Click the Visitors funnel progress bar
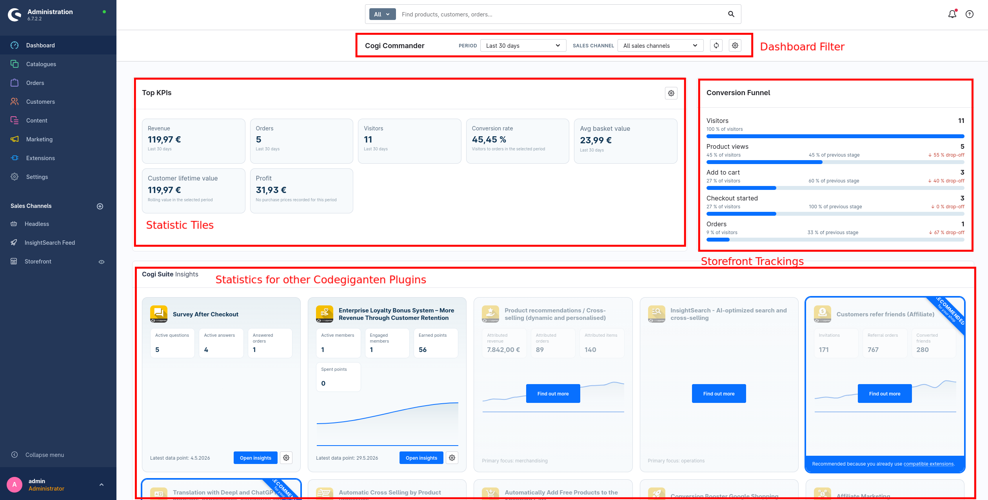Screen dimensions: 988x500 (x=835, y=136)
